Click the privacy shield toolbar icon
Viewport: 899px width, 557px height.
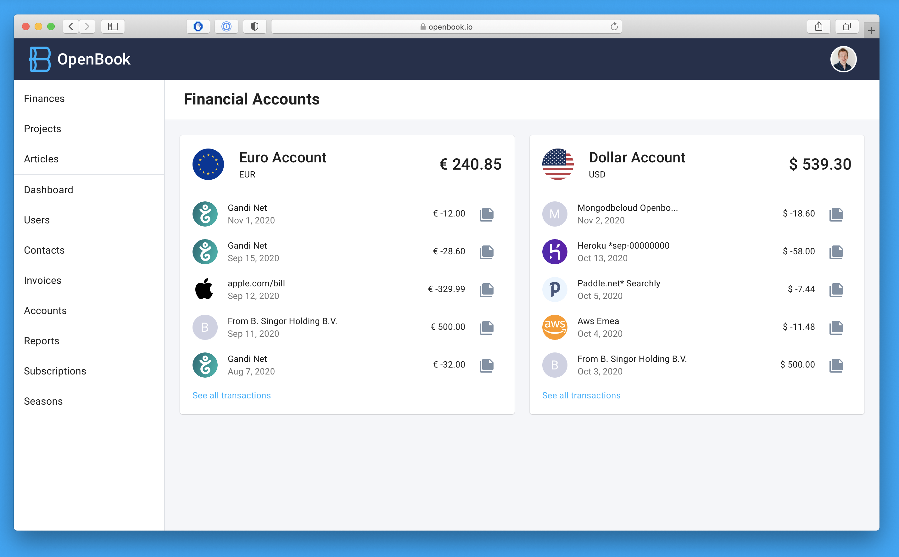coord(254,26)
